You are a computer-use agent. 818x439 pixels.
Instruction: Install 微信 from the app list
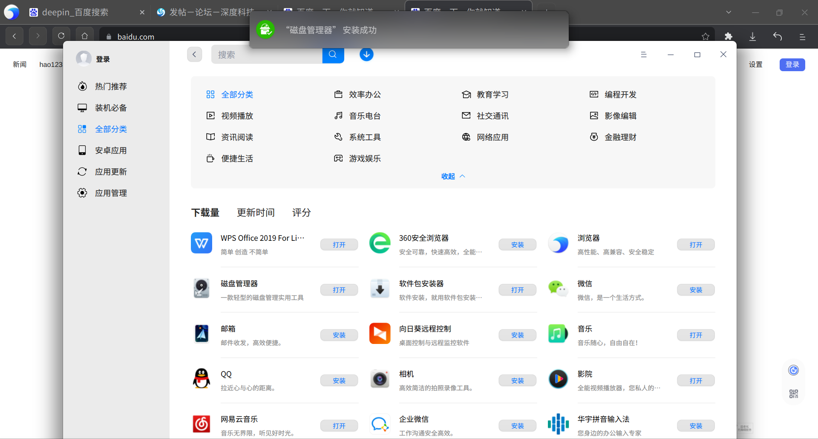(x=695, y=290)
